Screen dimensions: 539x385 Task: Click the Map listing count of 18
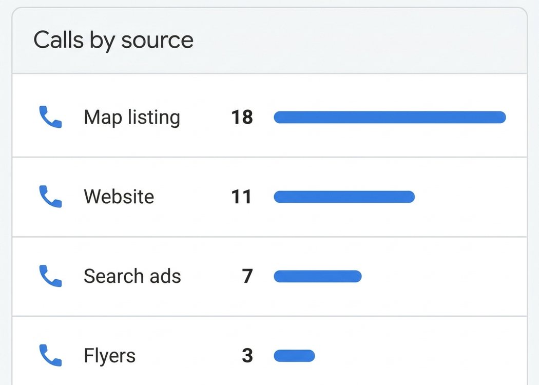tap(242, 117)
